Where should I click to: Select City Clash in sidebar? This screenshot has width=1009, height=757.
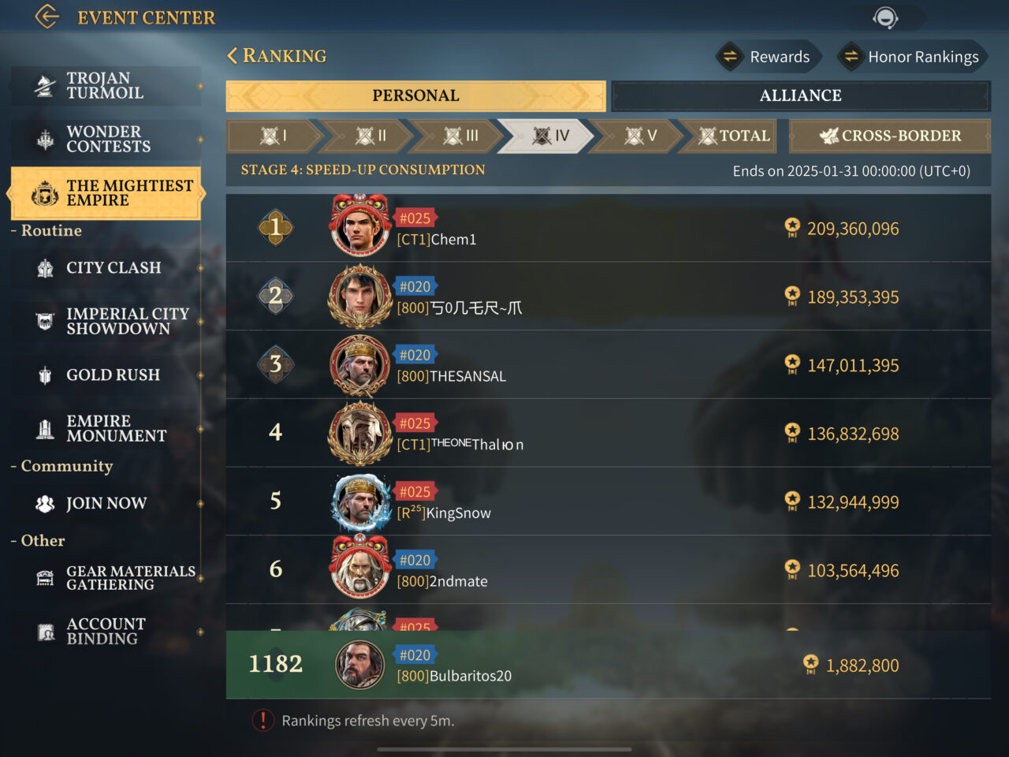(x=106, y=268)
